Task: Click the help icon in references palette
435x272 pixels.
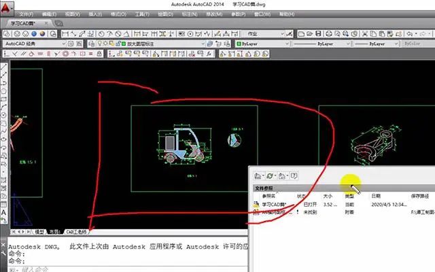Action: [x=294, y=176]
